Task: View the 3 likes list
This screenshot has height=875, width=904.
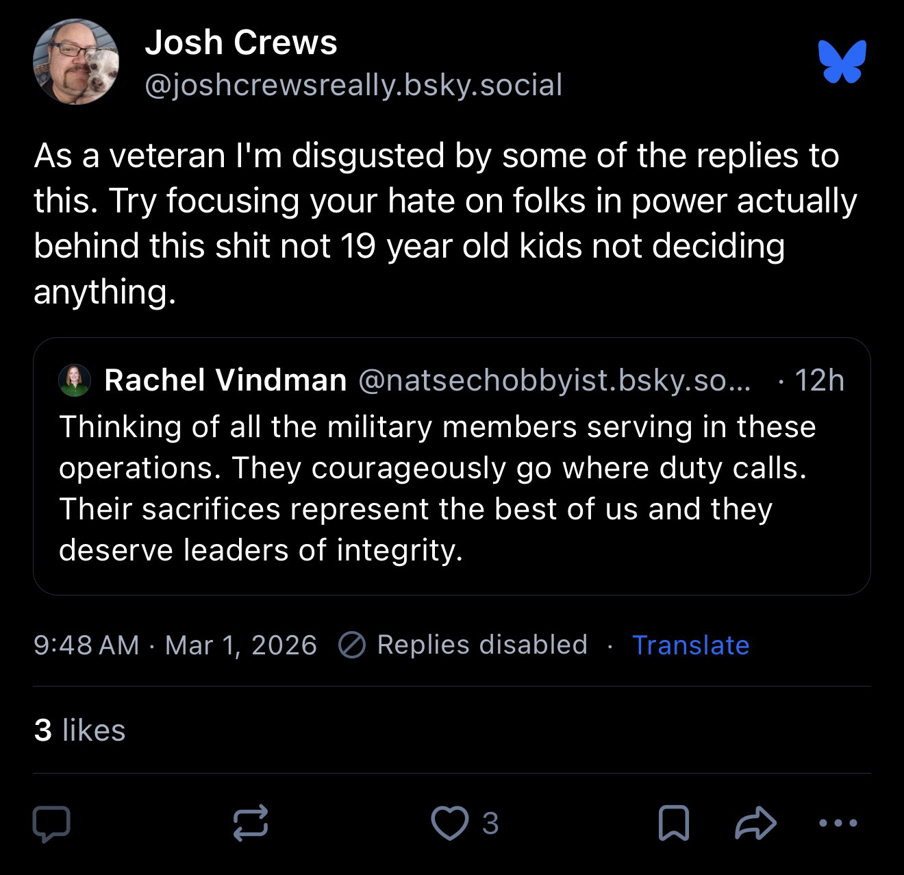Action: (x=79, y=730)
